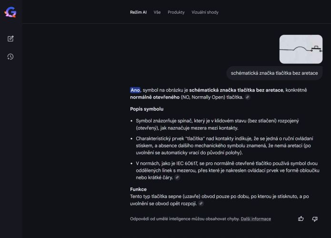Give the answer a thumbs up

coord(301,218)
